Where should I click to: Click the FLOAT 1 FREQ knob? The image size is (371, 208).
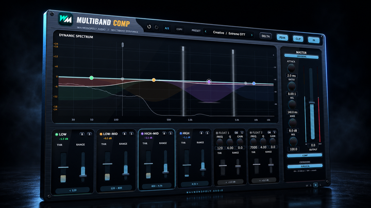[220, 142]
